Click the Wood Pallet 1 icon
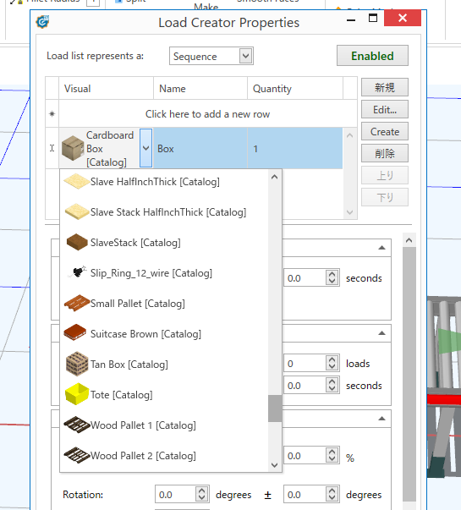This screenshot has width=461, height=510. (x=77, y=425)
